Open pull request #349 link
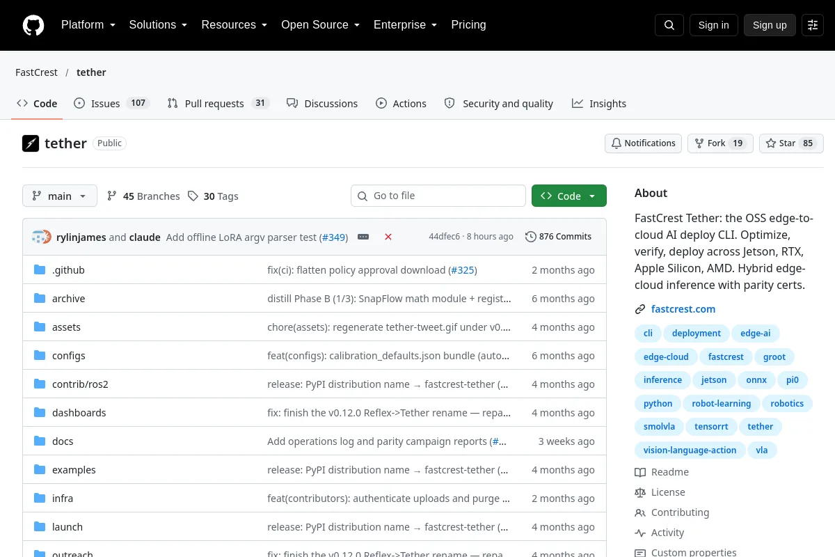Viewport: 835px width, 557px height. [333, 237]
